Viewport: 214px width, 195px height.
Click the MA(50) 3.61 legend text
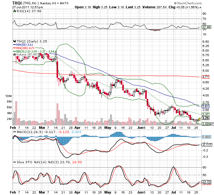click(x=24, y=45)
